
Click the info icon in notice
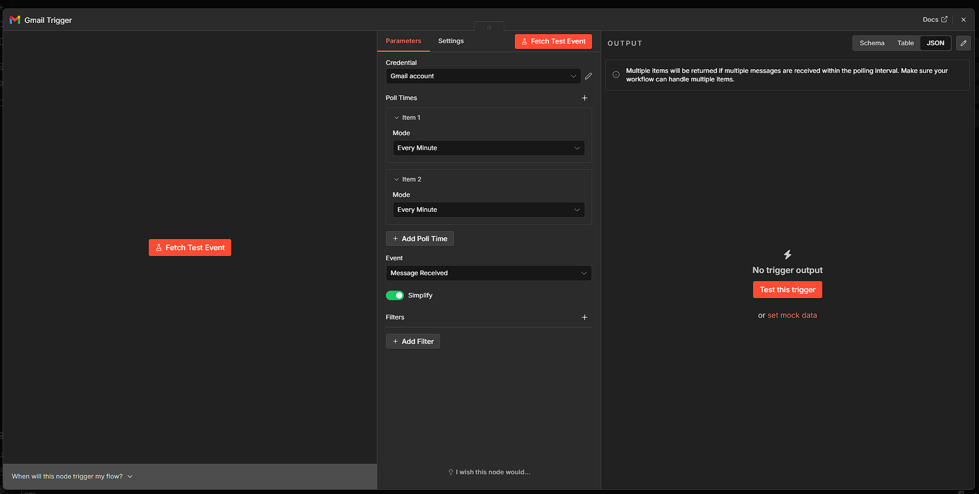click(x=616, y=75)
